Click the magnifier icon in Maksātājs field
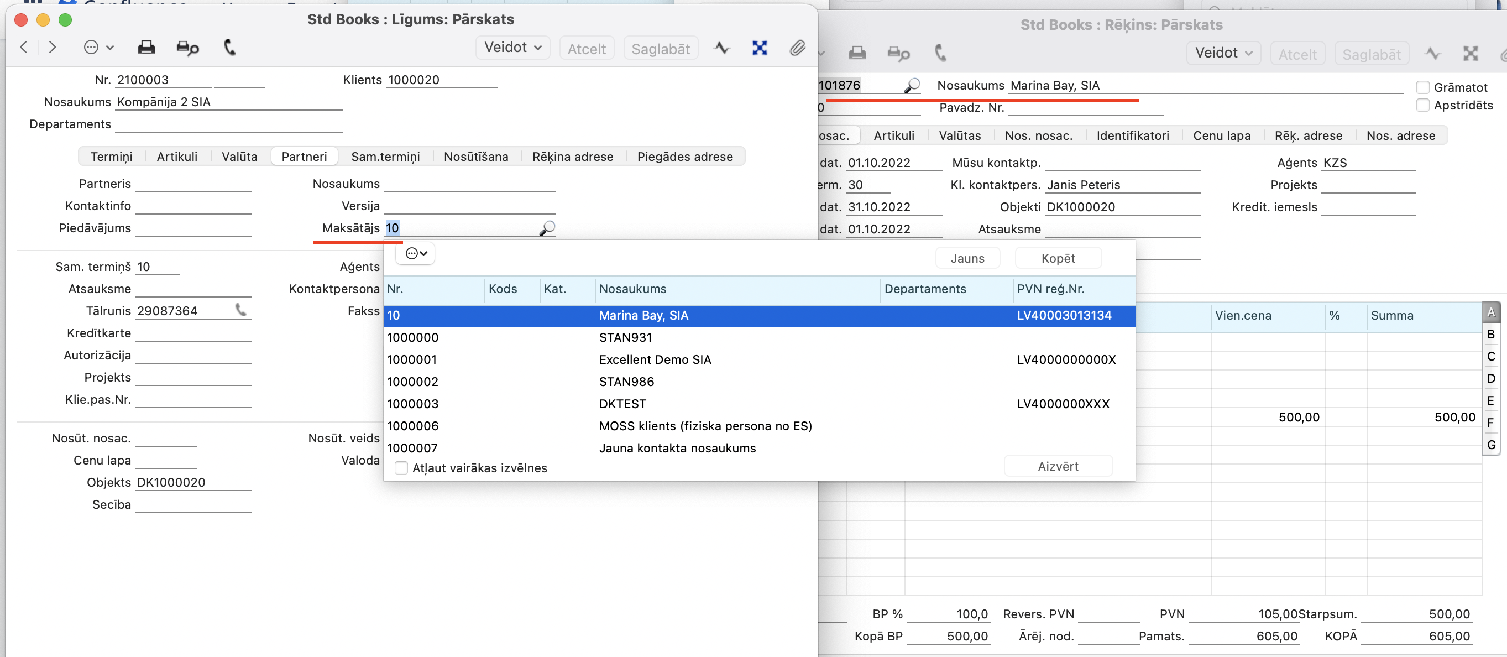The width and height of the screenshot is (1507, 657). click(547, 228)
